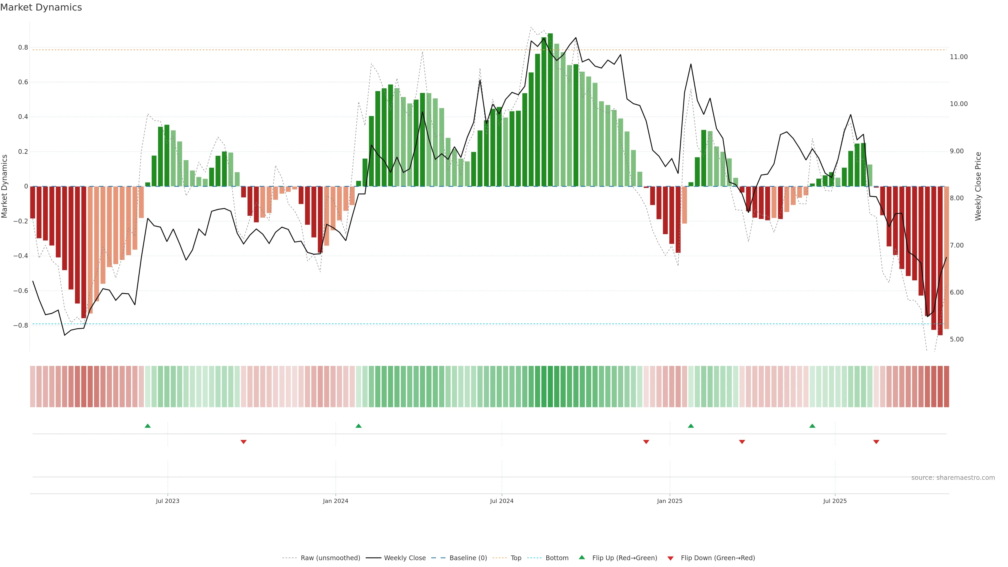Click the Weekly Close Price axis label
The image size is (1008, 567).
[x=978, y=186]
